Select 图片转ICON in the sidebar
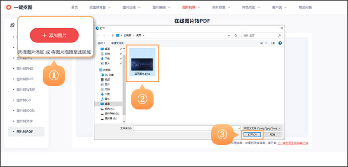Image resolution: width=348 pixels, height=167 pixels. (26, 111)
